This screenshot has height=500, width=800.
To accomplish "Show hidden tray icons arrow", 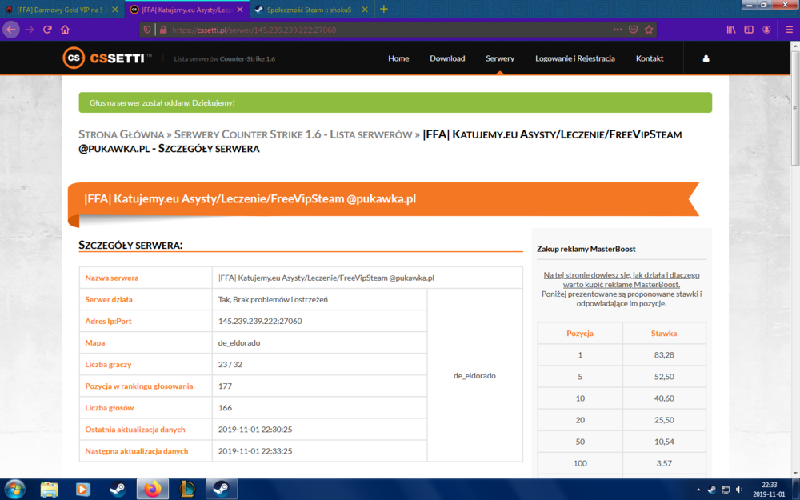I will 698,490.
